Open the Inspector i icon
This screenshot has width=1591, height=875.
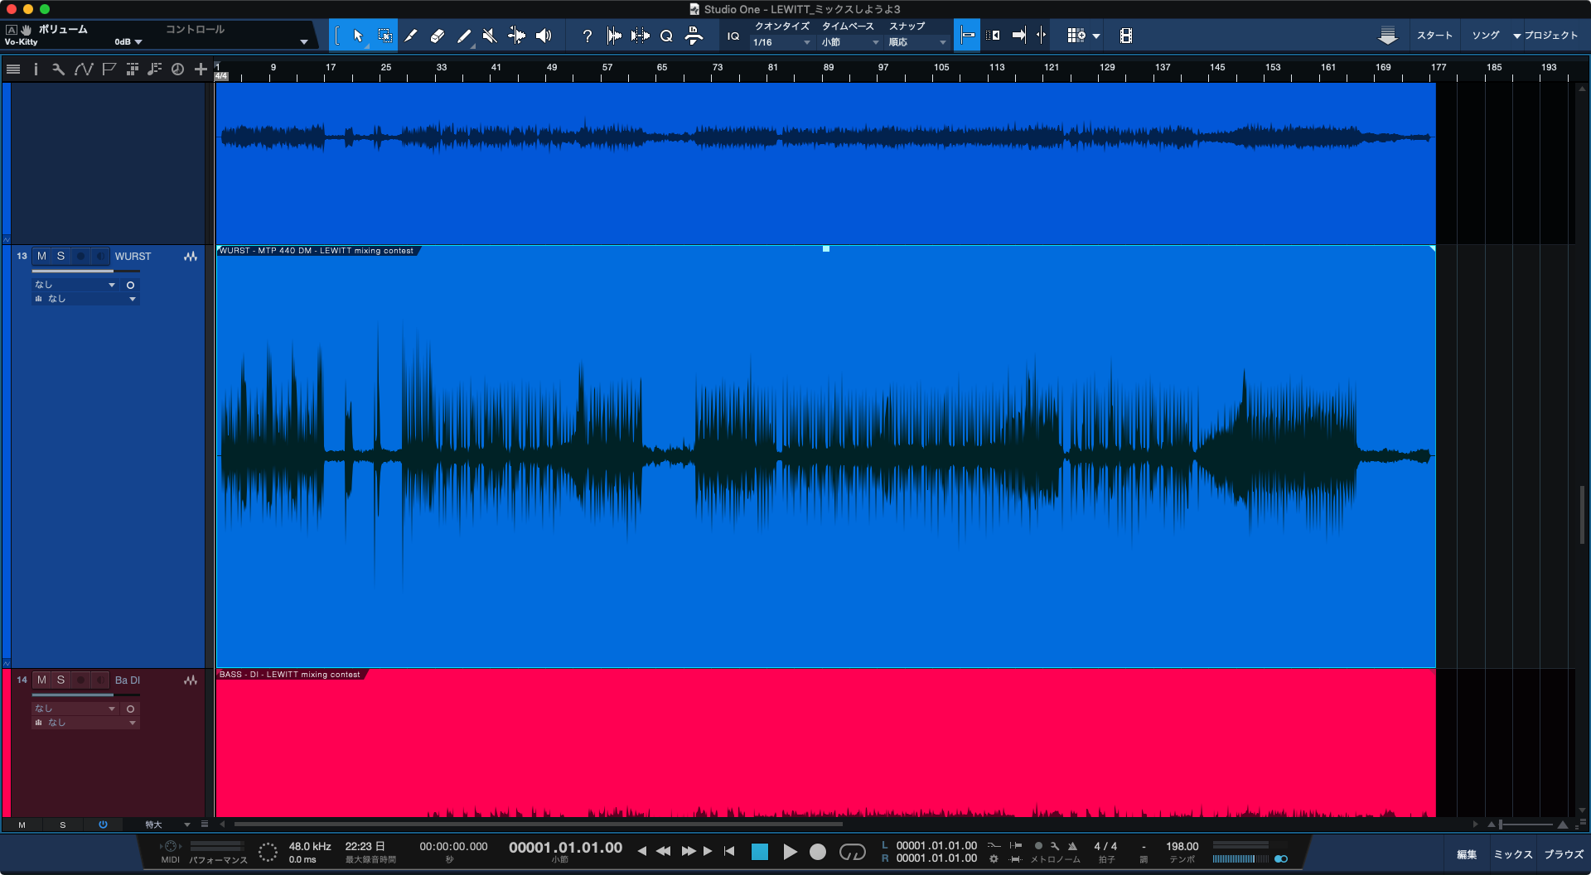[36, 70]
